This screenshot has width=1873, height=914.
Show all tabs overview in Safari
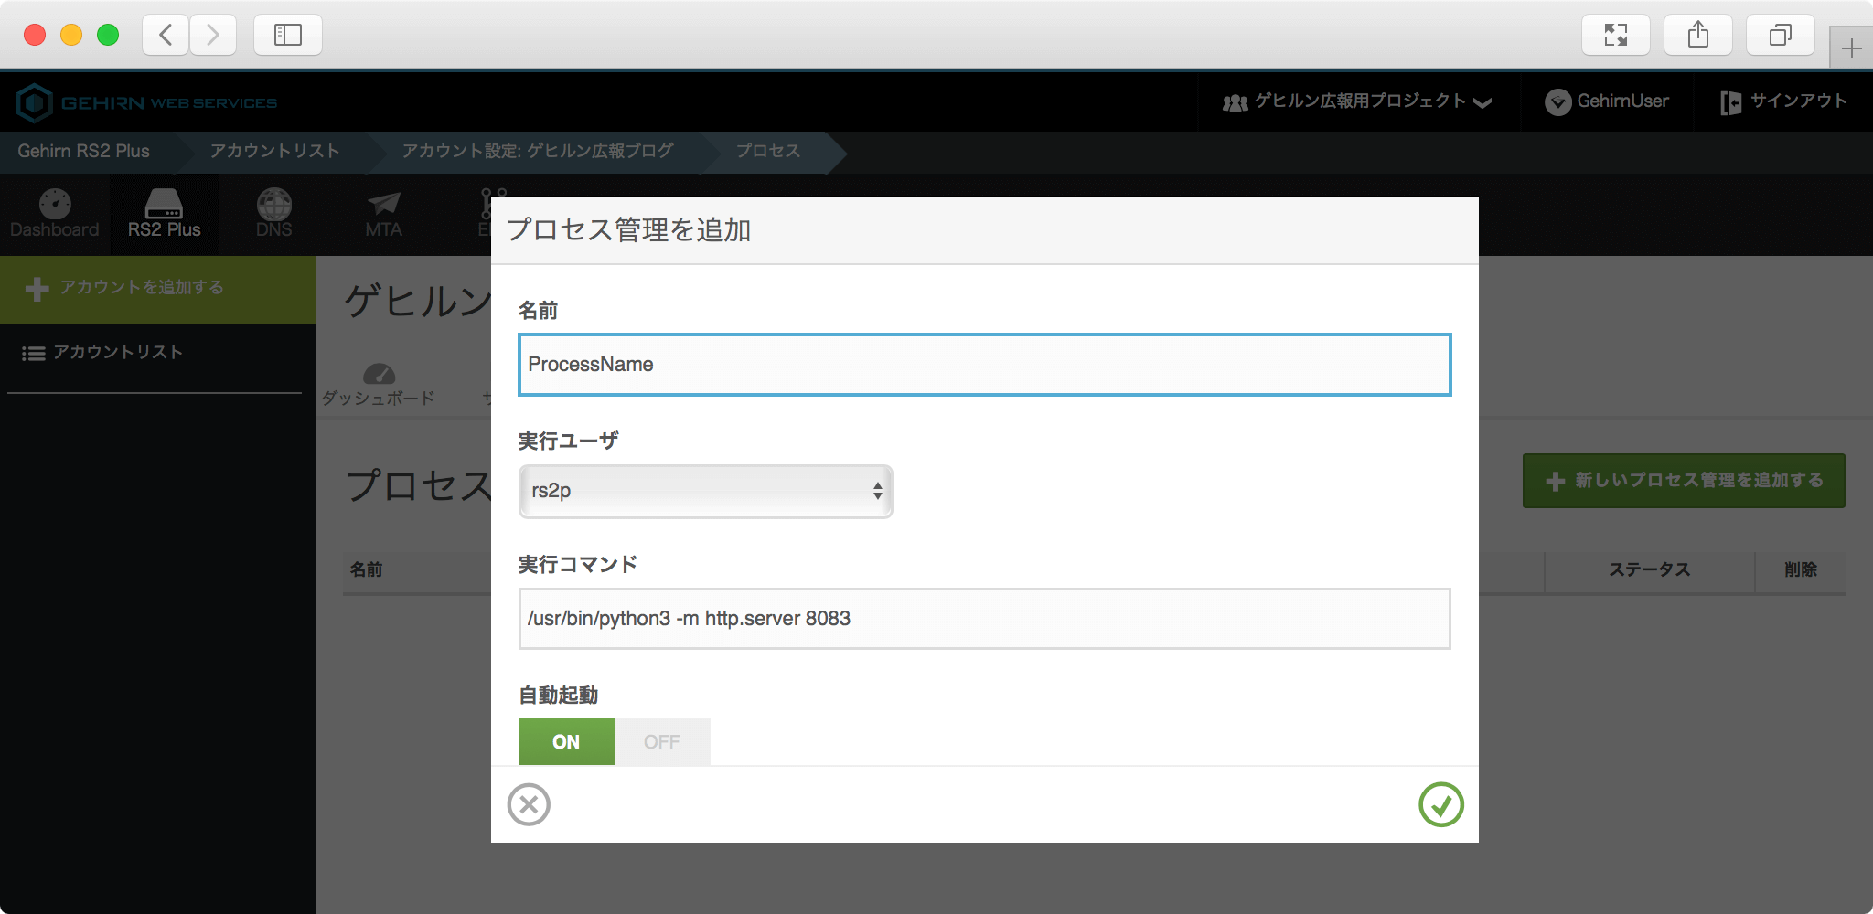1780,36
